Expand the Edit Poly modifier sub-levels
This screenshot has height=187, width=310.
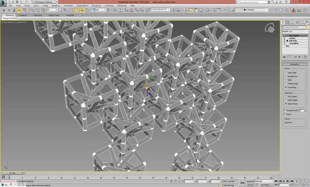[x=287, y=41]
